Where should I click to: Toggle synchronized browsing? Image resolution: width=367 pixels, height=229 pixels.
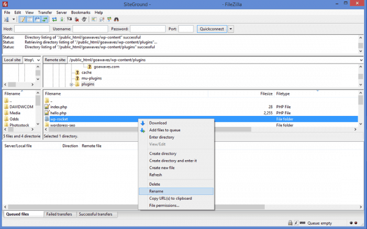click(109, 20)
